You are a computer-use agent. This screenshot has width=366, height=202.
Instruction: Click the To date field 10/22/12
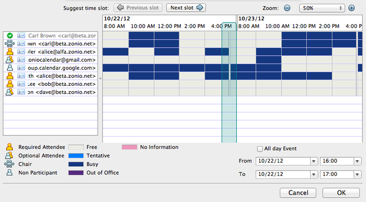tap(283, 174)
